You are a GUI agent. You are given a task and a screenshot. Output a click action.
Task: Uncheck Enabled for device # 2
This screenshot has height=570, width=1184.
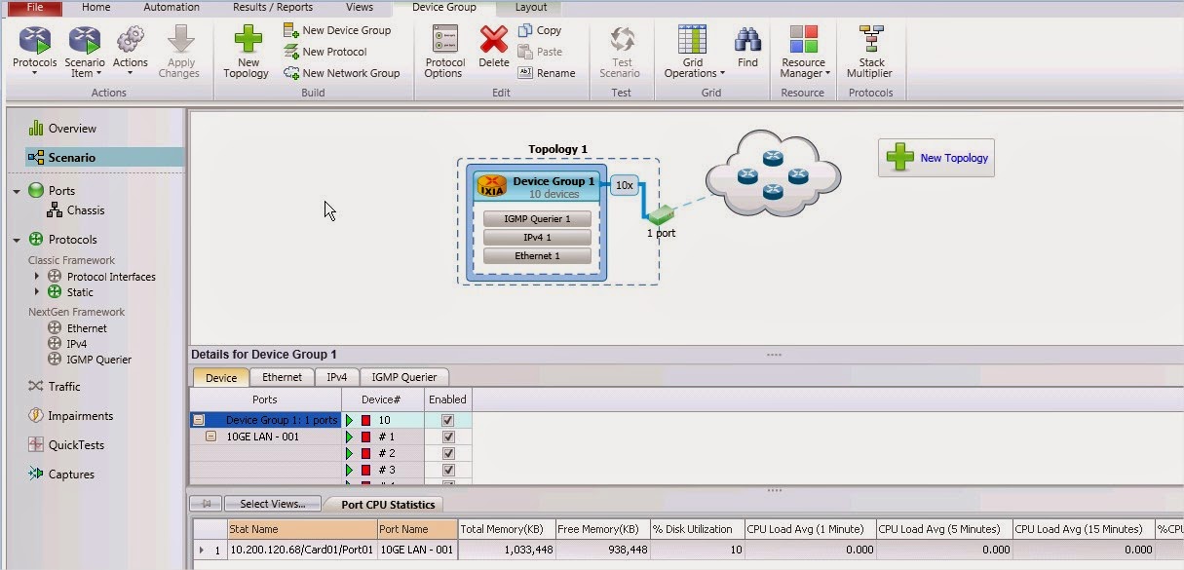click(x=447, y=453)
